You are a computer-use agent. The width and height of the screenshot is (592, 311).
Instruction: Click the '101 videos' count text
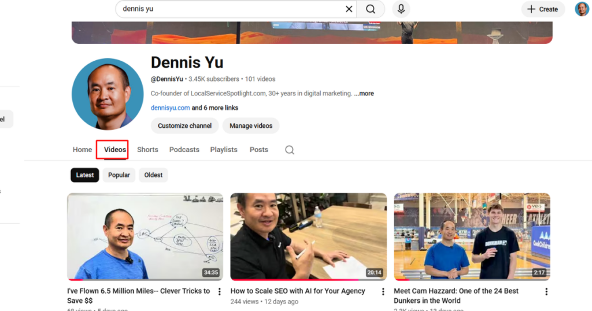point(260,79)
